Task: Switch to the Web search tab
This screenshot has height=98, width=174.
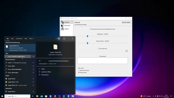Action: click(x=26, y=39)
